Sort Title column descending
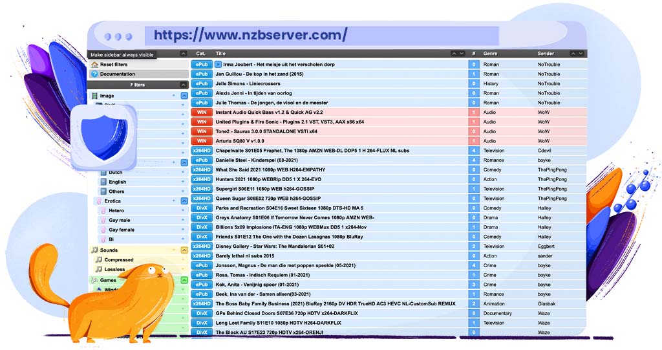Image resolution: width=662 pixels, height=350 pixels. tap(462, 54)
